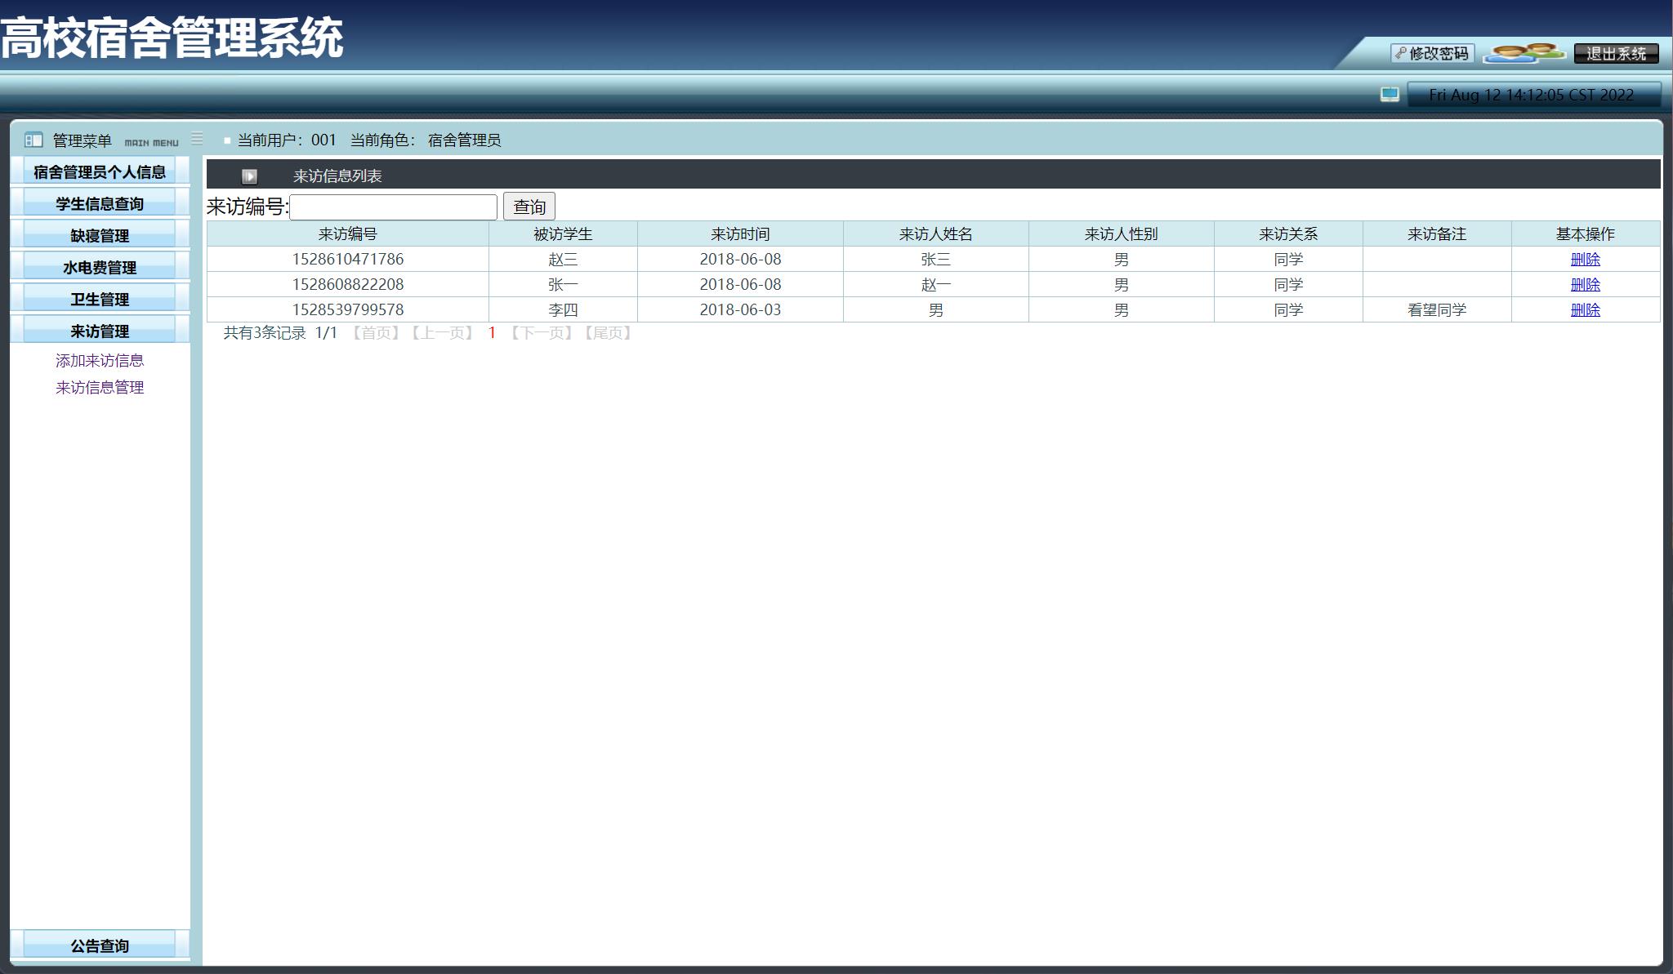Expand the 宿舍管理员个人信息 menu
1673x974 pixels.
(x=100, y=172)
